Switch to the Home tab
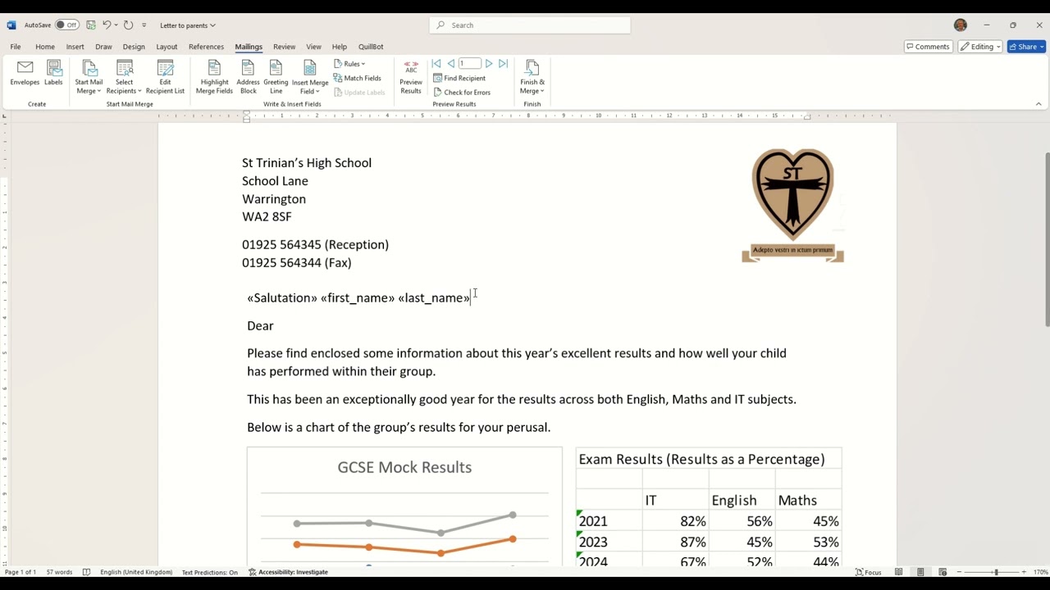The image size is (1050, 590). 45,47
